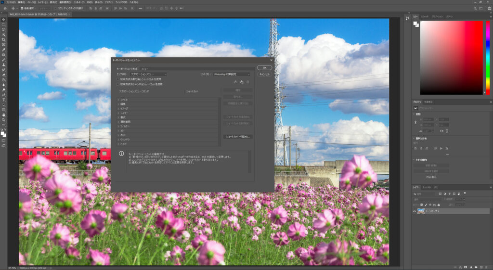Viewport: 493px width, 270px height.
Task: Expand the フィルター row in the dialog list
Action: tap(118, 126)
